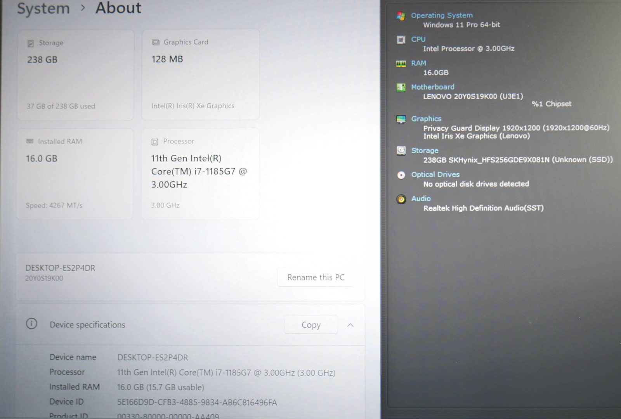Select 'Intel(R) Iris(R) Xe Graphics' card text
The width and height of the screenshot is (621, 419).
193,106
